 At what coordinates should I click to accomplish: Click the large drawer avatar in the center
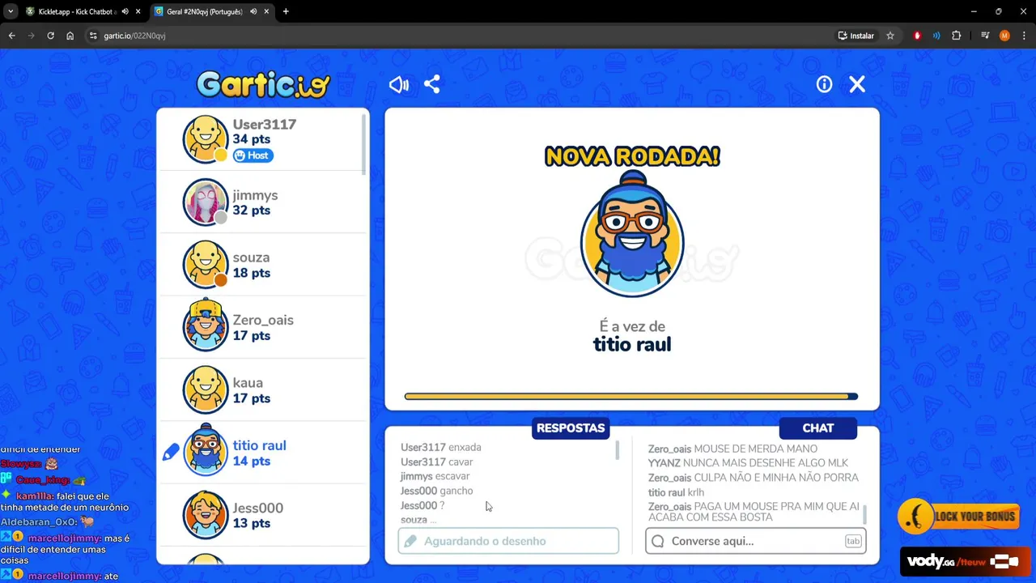pyautogui.click(x=632, y=235)
